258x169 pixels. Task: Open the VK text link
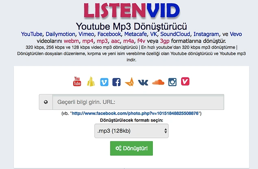tap(154, 34)
